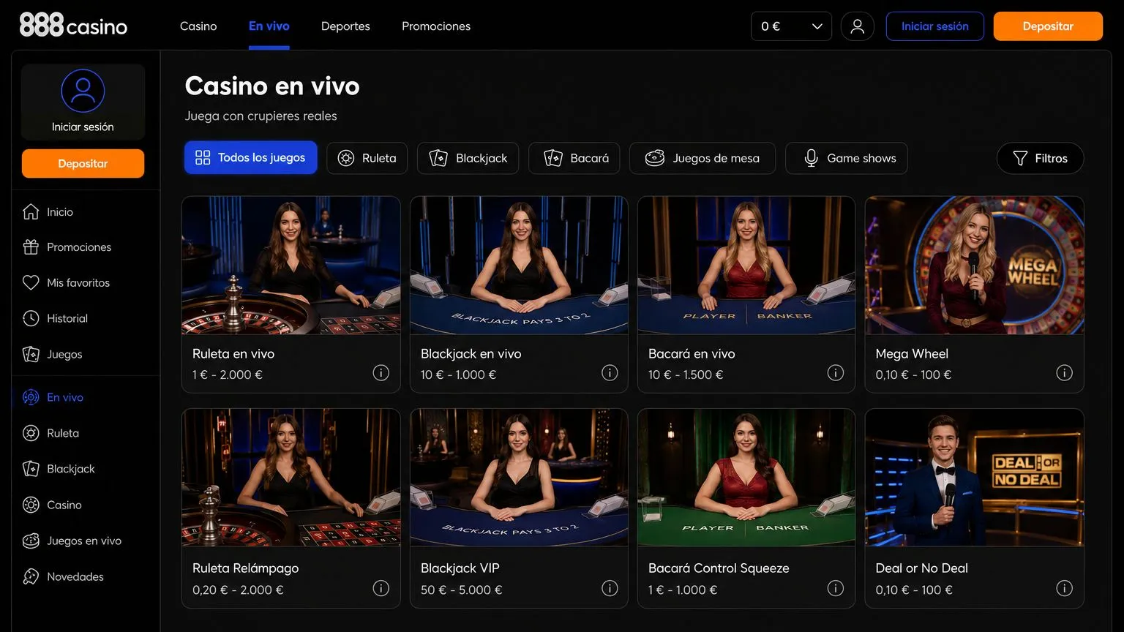Filter by Ruleta category chip
This screenshot has width=1124, height=632.
367,158
